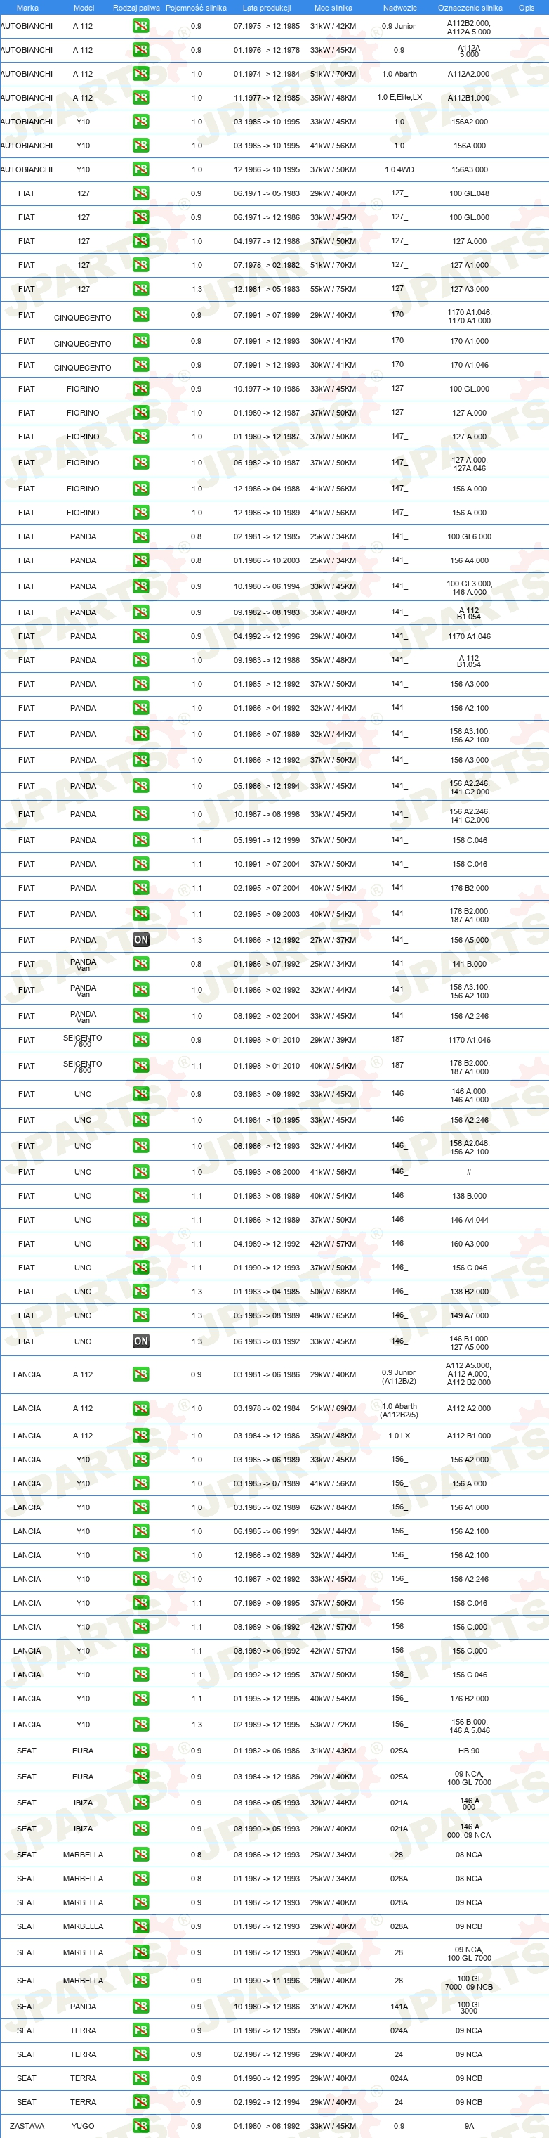Click the PB fuel icon in the LANCIA A 112 1.0 LX row
This screenshot has width=549, height=2138.
[x=141, y=1436]
